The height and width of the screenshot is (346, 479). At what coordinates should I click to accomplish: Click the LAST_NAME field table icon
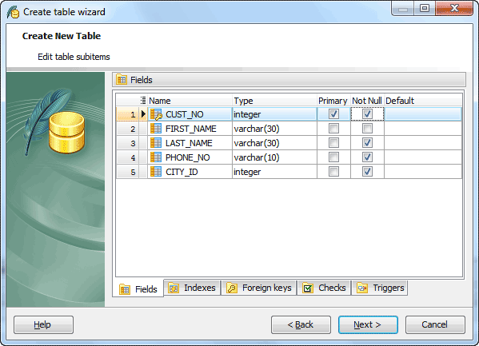[x=156, y=143]
